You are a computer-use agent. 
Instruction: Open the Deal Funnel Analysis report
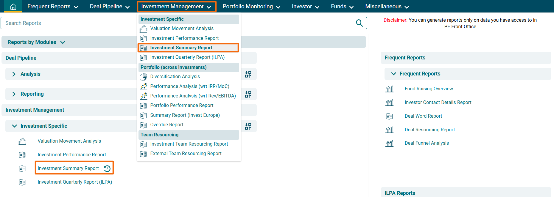point(427,143)
